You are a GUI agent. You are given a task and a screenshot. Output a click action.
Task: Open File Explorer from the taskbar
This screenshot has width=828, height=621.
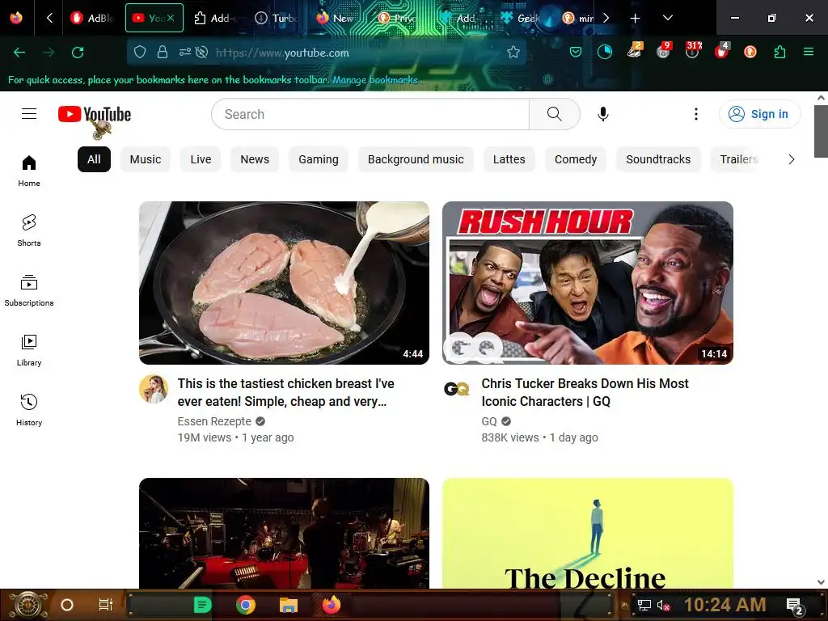coord(289,605)
